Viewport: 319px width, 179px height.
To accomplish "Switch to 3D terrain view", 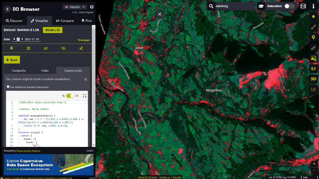I will 313,79.
